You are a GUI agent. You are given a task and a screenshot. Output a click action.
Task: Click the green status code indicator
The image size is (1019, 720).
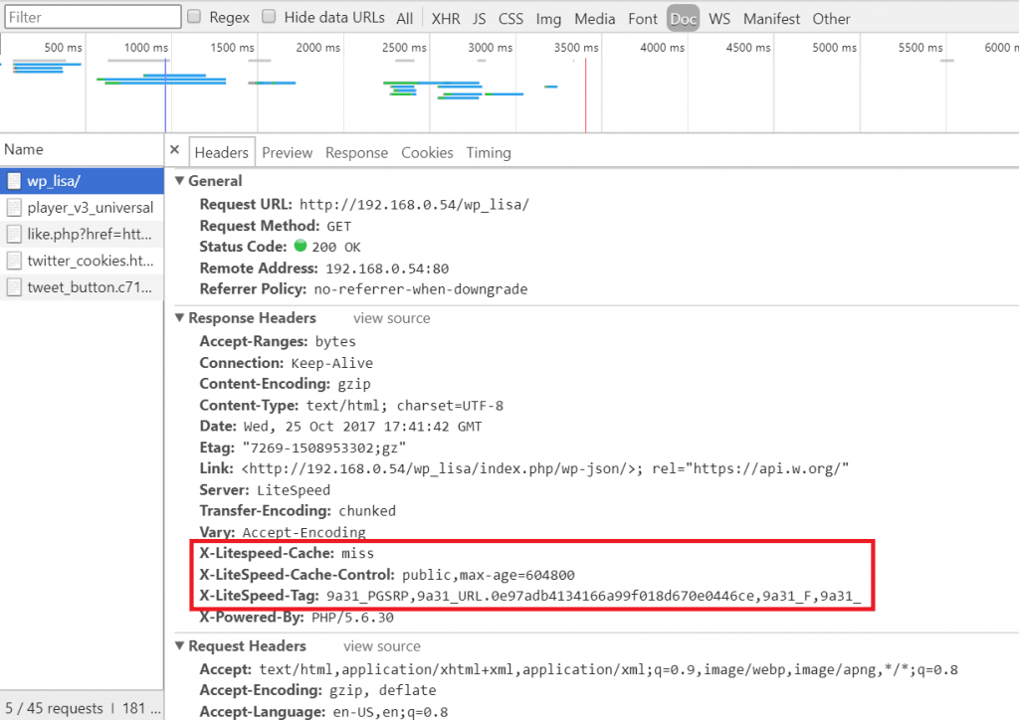(x=301, y=246)
